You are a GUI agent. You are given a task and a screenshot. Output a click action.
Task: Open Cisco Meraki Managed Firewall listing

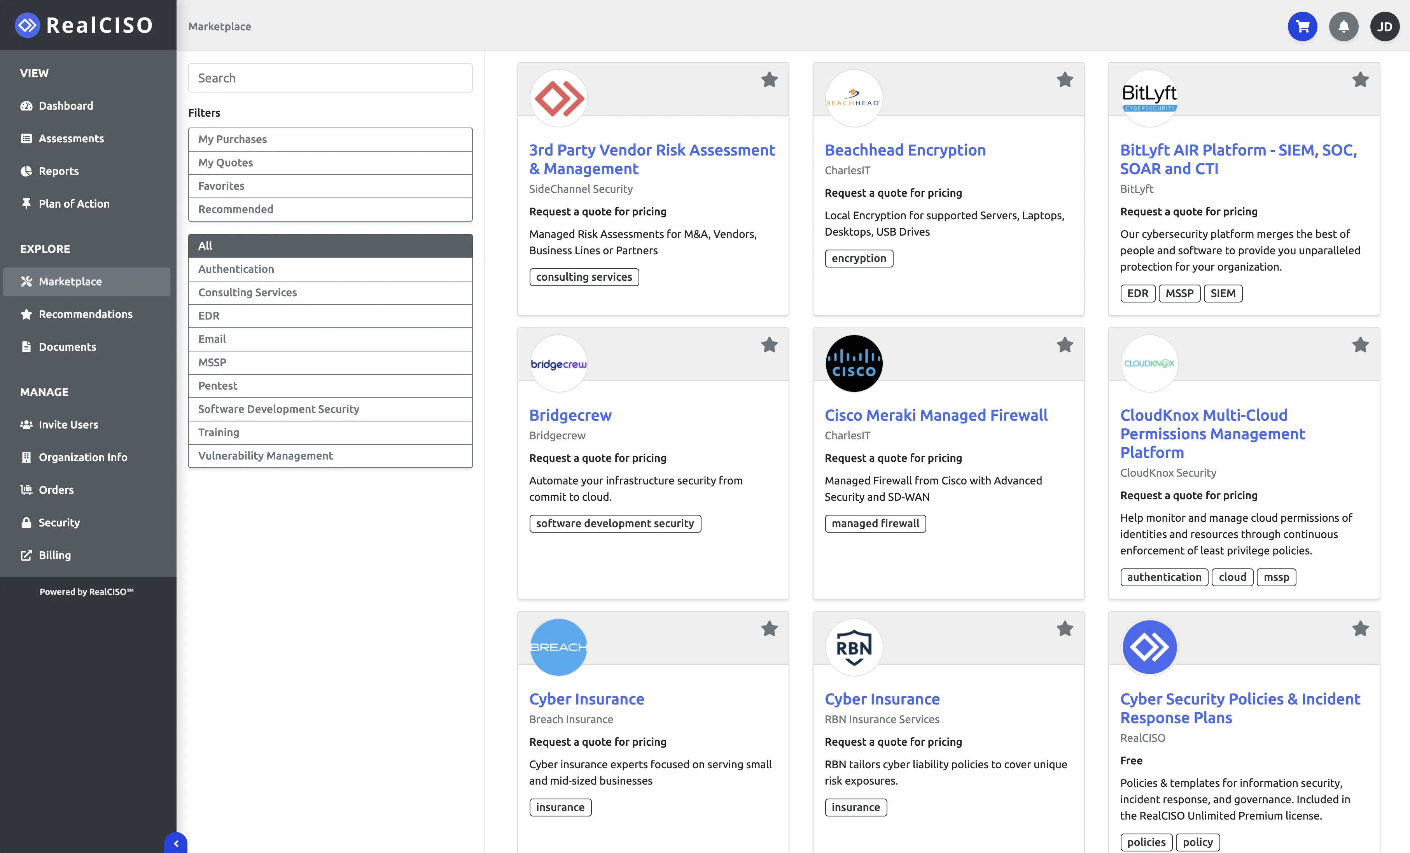pyautogui.click(x=936, y=415)
